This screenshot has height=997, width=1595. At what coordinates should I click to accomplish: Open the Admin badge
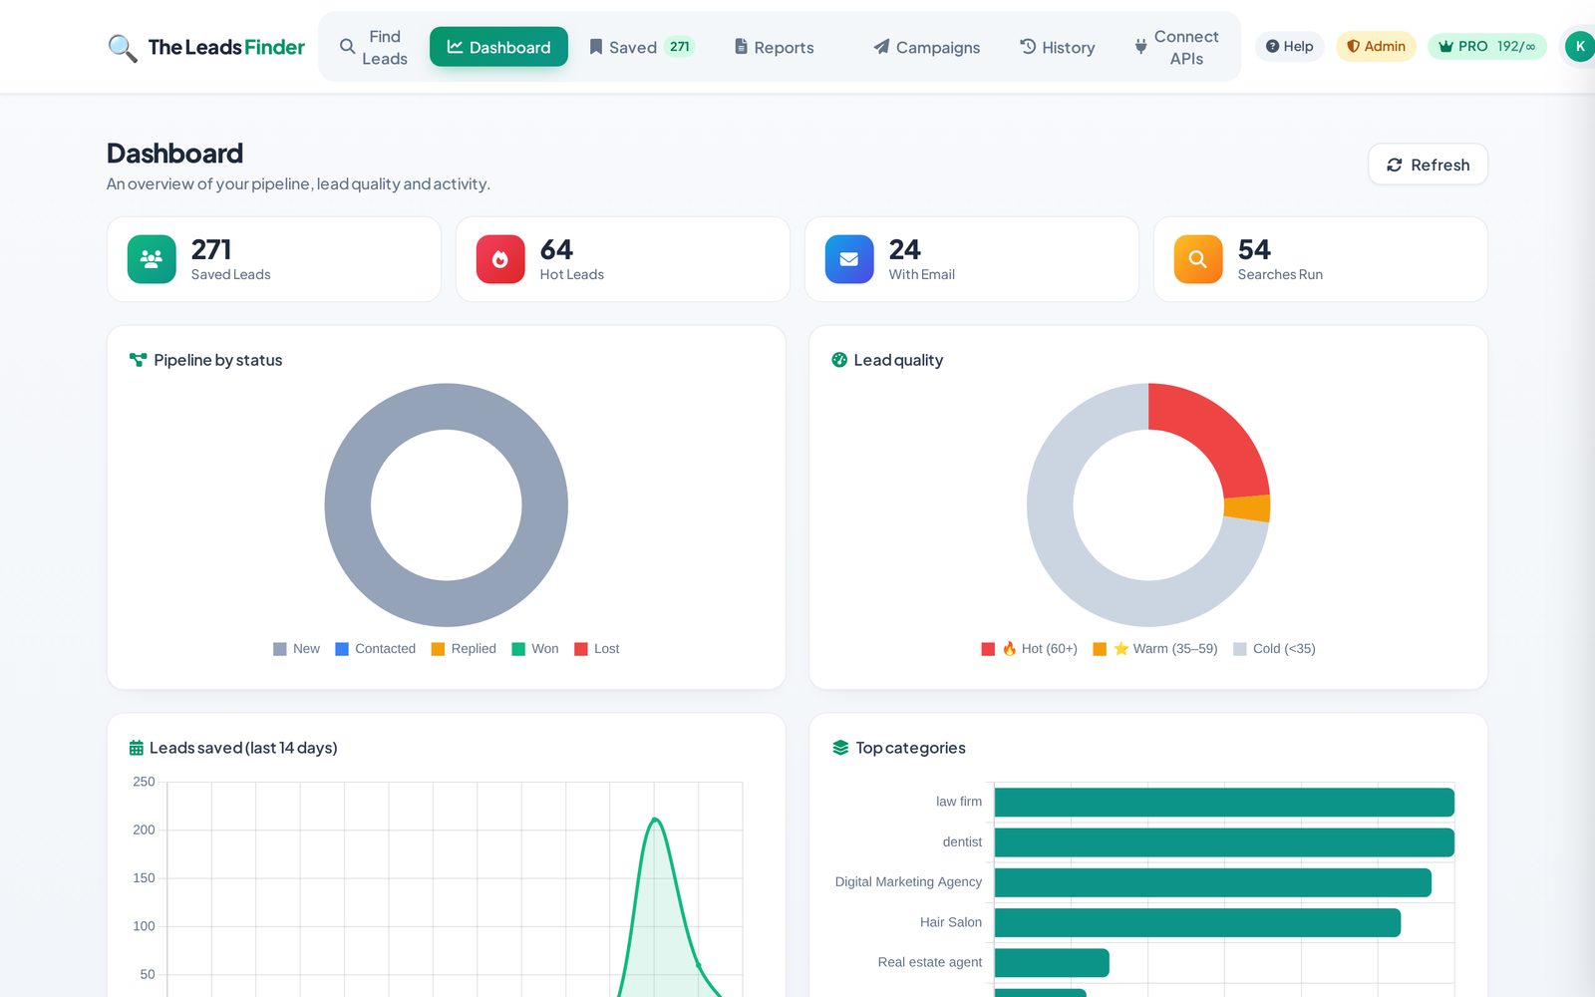1376,46
